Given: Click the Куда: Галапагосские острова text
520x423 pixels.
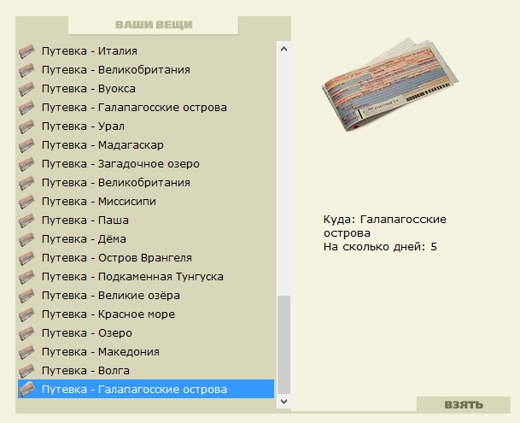Looking at the screenshot, I should coord(385,226).
